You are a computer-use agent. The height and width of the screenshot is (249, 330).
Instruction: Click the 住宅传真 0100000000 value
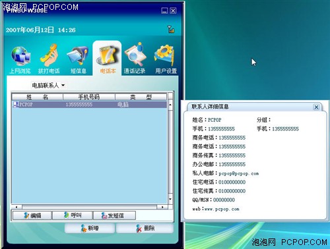tap(232, 191)
